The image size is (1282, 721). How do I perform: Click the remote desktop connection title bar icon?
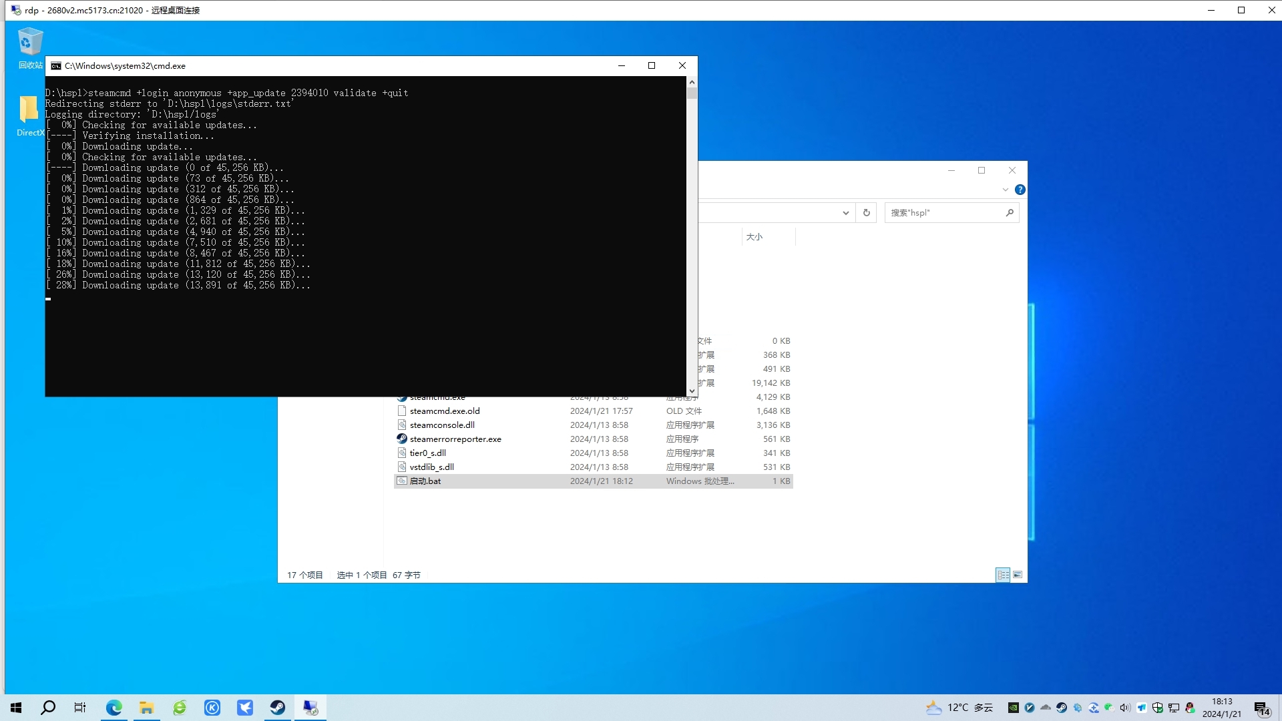coord(16,10)
